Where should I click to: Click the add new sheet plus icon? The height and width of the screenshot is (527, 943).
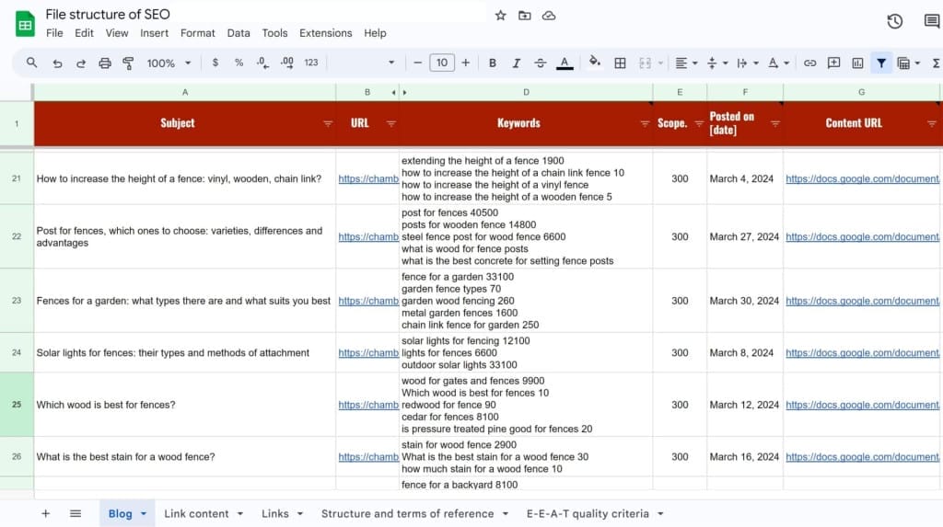(x=45, y=513)
